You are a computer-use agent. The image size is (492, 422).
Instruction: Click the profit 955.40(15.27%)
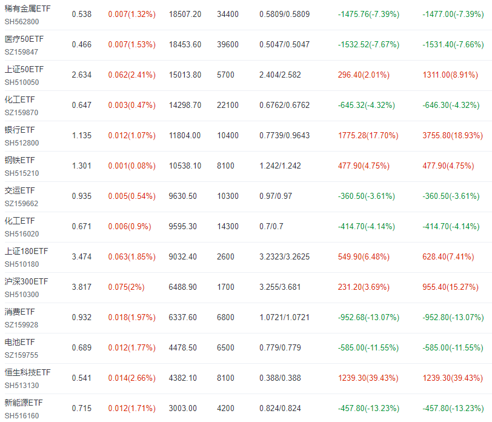[450, 287]
